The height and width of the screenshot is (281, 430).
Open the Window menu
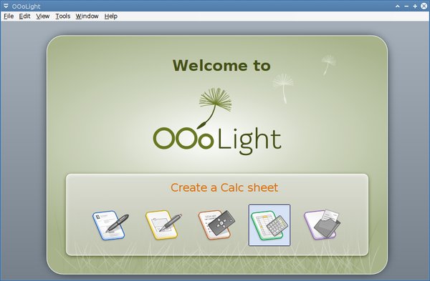tap(87, 16)
